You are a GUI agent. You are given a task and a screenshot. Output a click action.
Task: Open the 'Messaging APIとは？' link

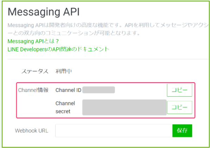click(33, 41)
